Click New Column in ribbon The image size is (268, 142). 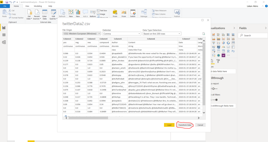(x=159, y=14)
